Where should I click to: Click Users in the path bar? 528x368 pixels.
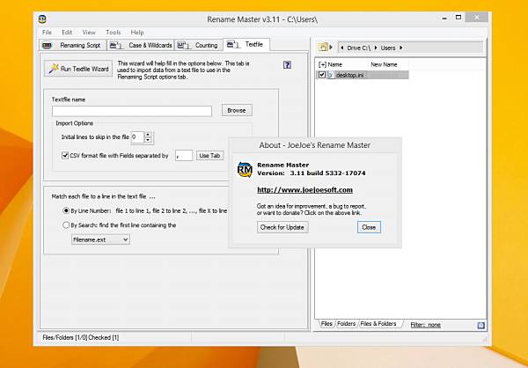(388, 48)
